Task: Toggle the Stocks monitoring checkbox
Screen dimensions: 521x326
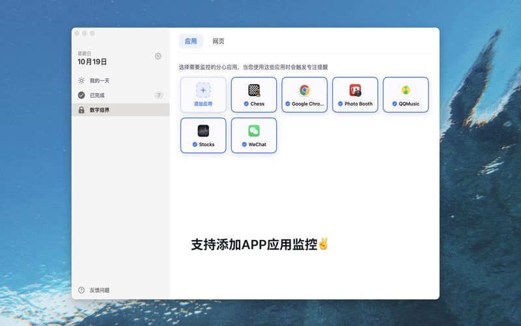Action: tap(195, 145)
